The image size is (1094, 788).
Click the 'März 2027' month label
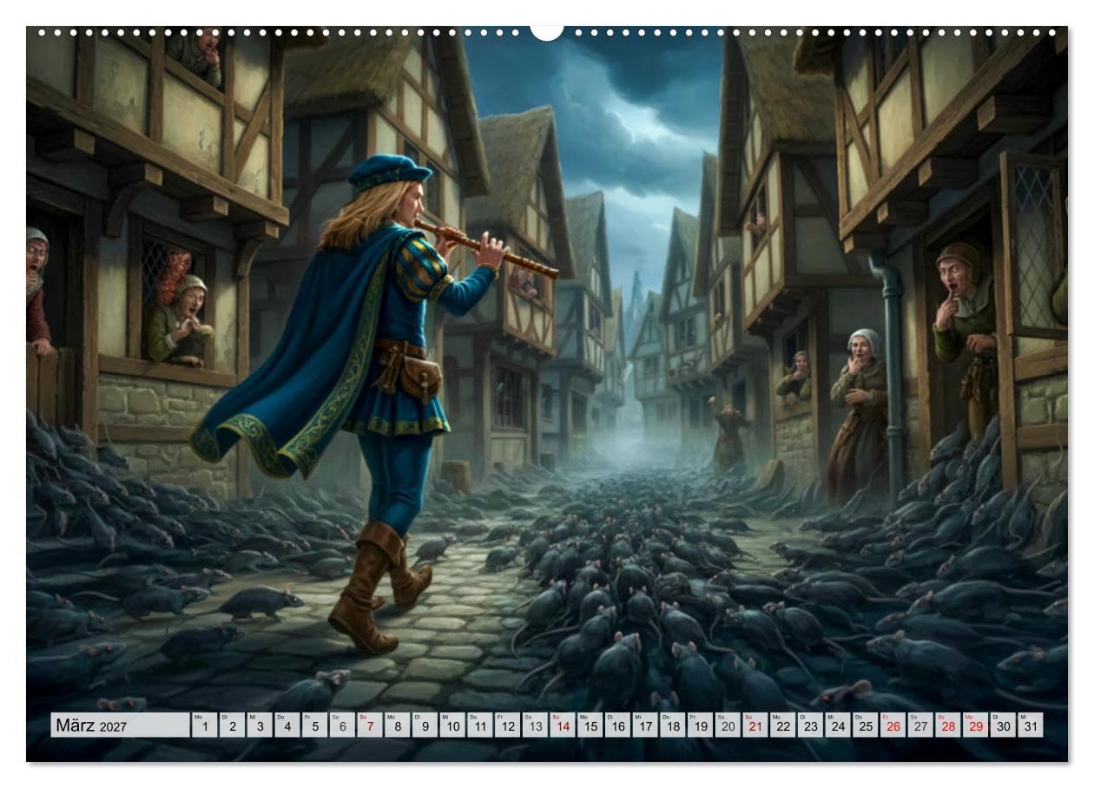coord(120,726)
